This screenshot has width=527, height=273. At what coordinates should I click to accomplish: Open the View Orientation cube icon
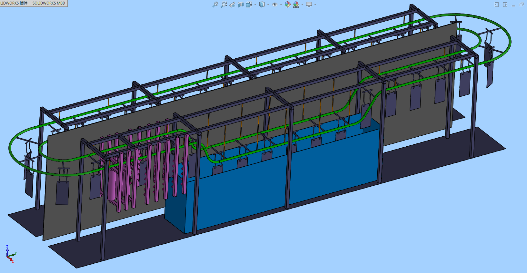tap(249, 5)
